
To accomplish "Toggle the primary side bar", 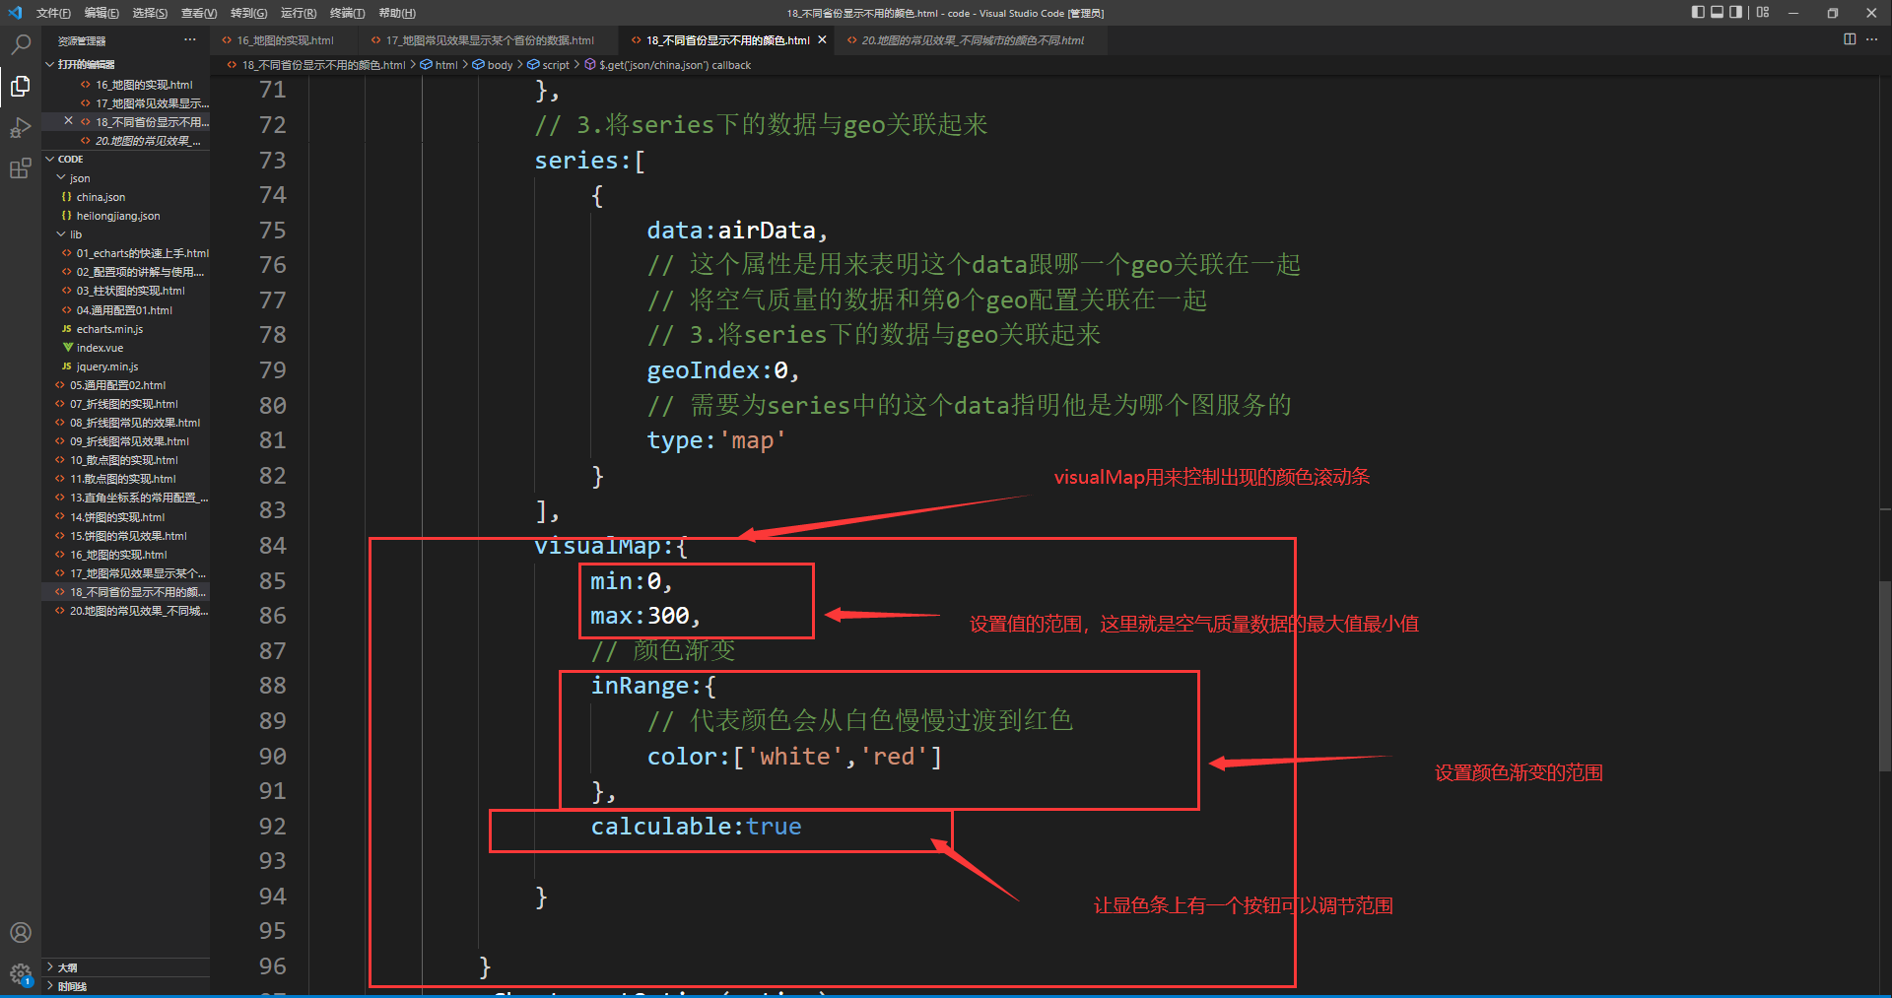I will click(1698, 13).
